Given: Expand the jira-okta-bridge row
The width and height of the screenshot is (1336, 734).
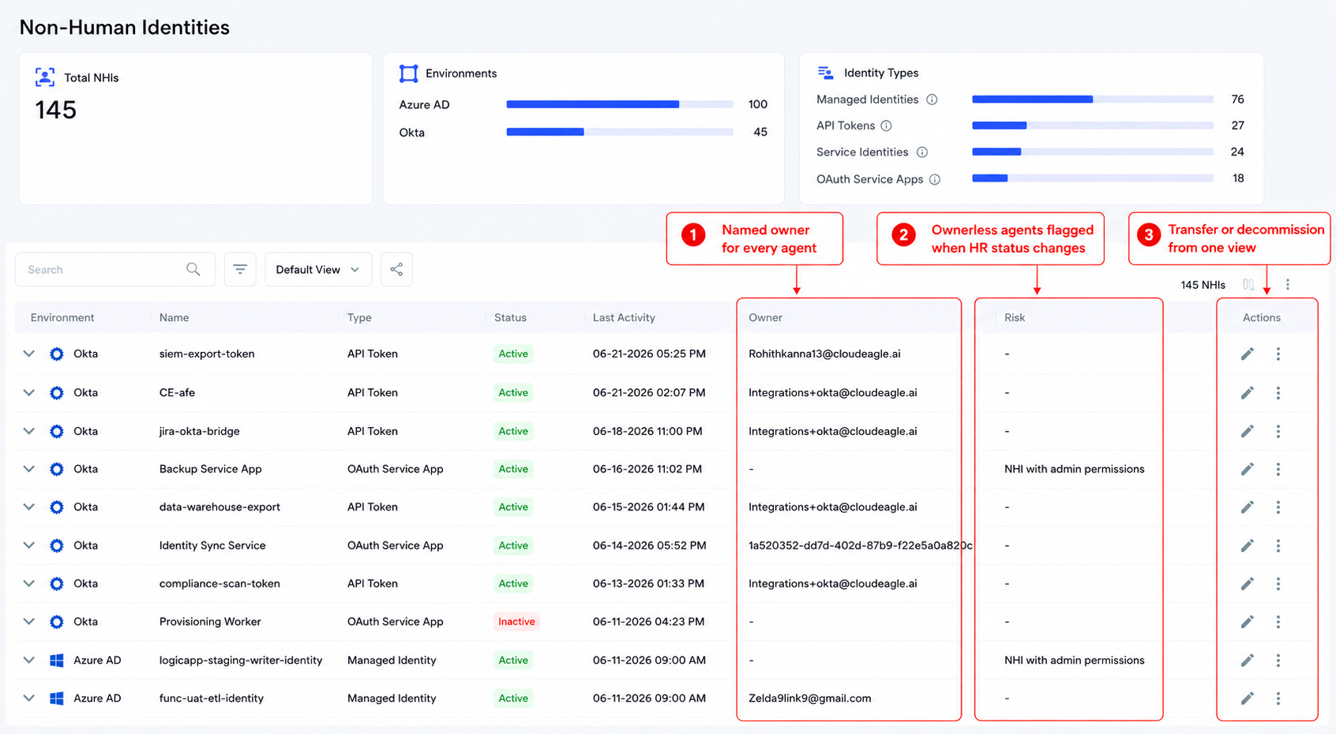Looking at the screenshot, I should point(29,431).
